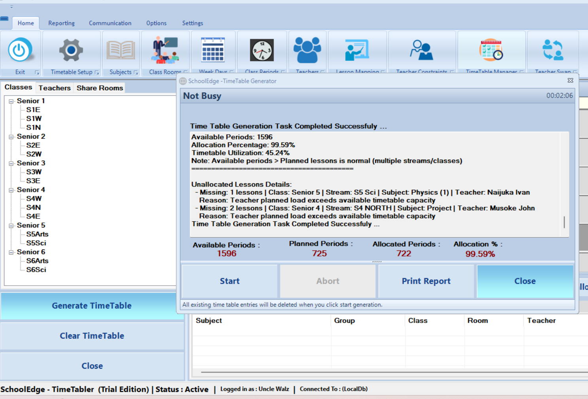Viewport: 588px width, 399px height.
Task: Select class S1E in tree
Action: (x=33, y=110)
